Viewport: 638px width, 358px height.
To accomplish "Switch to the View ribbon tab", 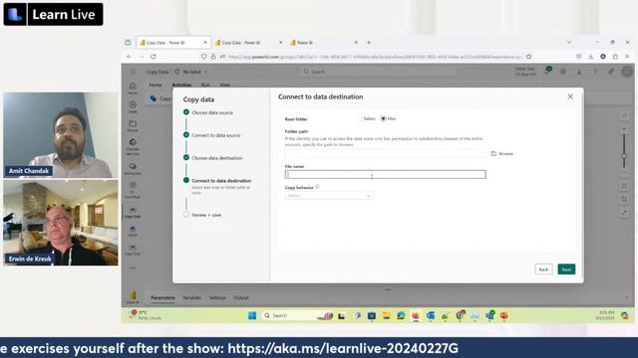I will [x=224, y=85].
